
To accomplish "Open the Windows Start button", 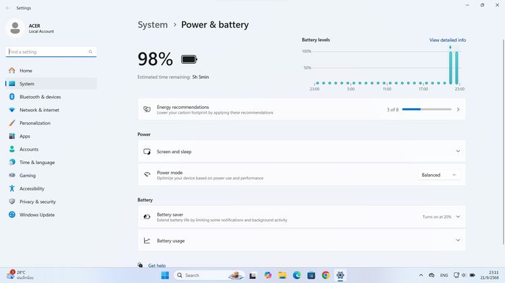I will [x=165, y=276].
